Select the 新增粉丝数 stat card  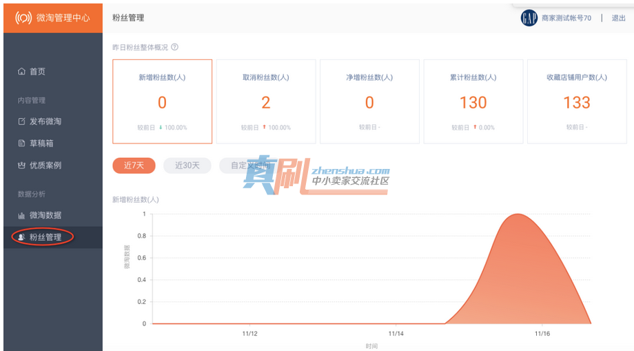(162, 101)
